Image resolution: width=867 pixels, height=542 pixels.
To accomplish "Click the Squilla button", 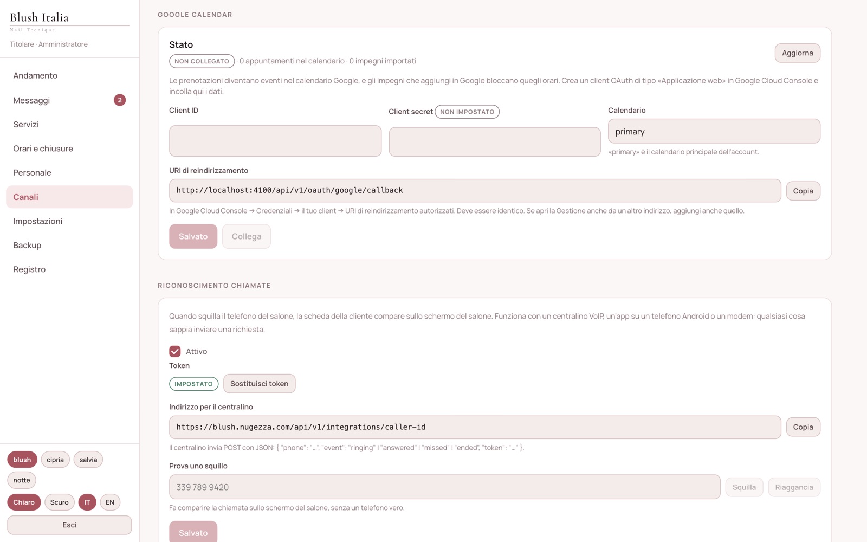I will 744,487.
